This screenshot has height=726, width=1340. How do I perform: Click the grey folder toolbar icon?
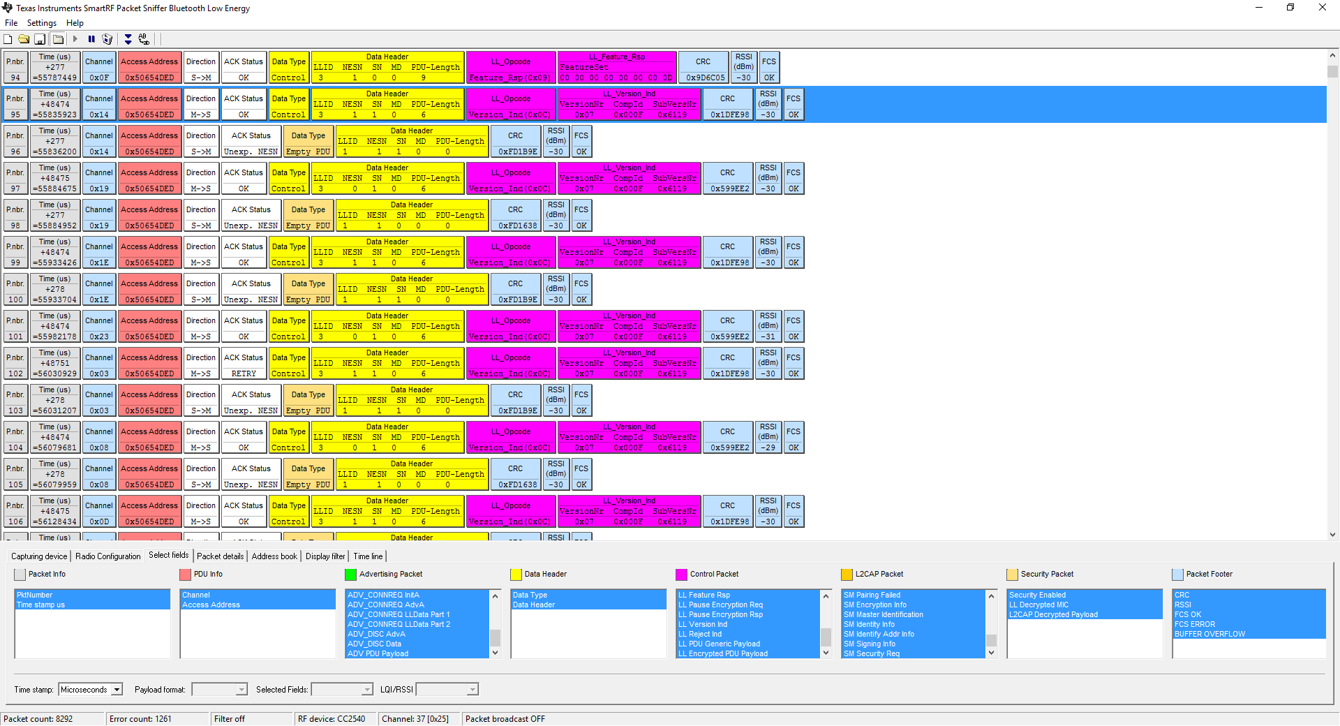point(58,39)
